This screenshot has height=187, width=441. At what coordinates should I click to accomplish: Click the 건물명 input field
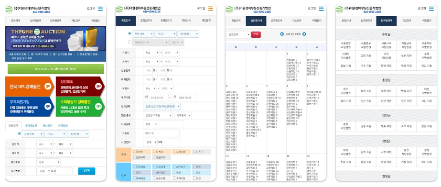pos(161,133)
